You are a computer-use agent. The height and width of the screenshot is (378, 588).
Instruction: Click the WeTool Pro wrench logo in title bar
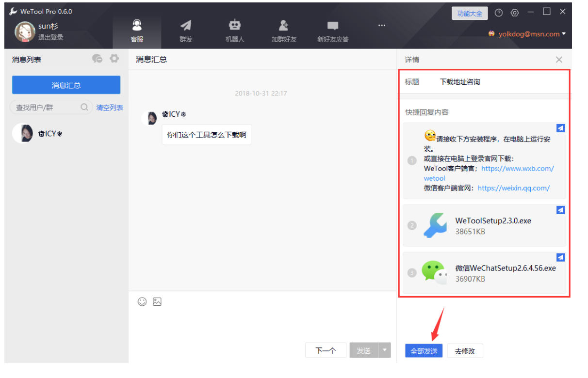click(13, 11)
